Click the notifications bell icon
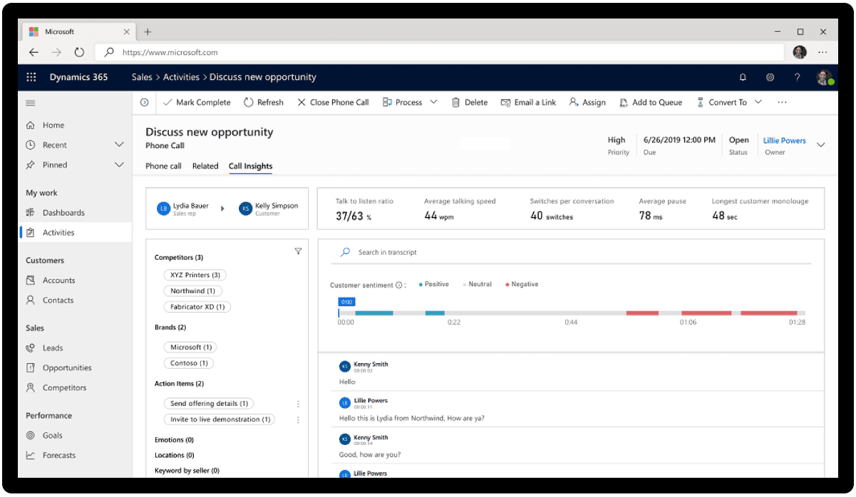This screenshot has height=497, width=856. point(743,77)
